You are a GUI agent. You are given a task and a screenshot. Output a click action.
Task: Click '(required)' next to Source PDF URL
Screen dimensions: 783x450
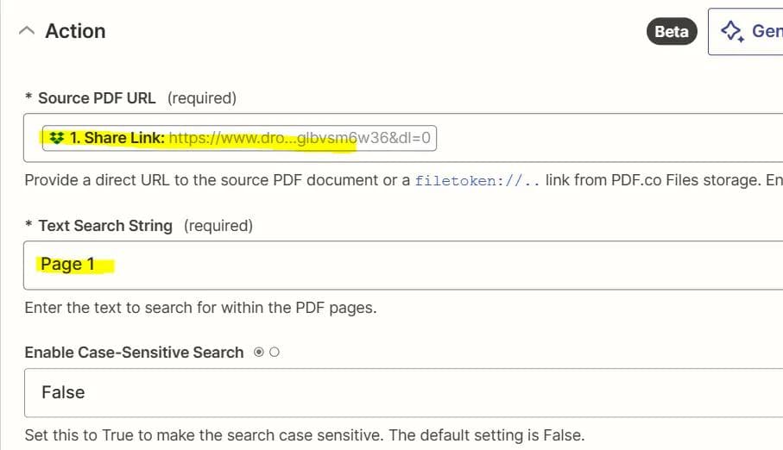pos(201,98)
